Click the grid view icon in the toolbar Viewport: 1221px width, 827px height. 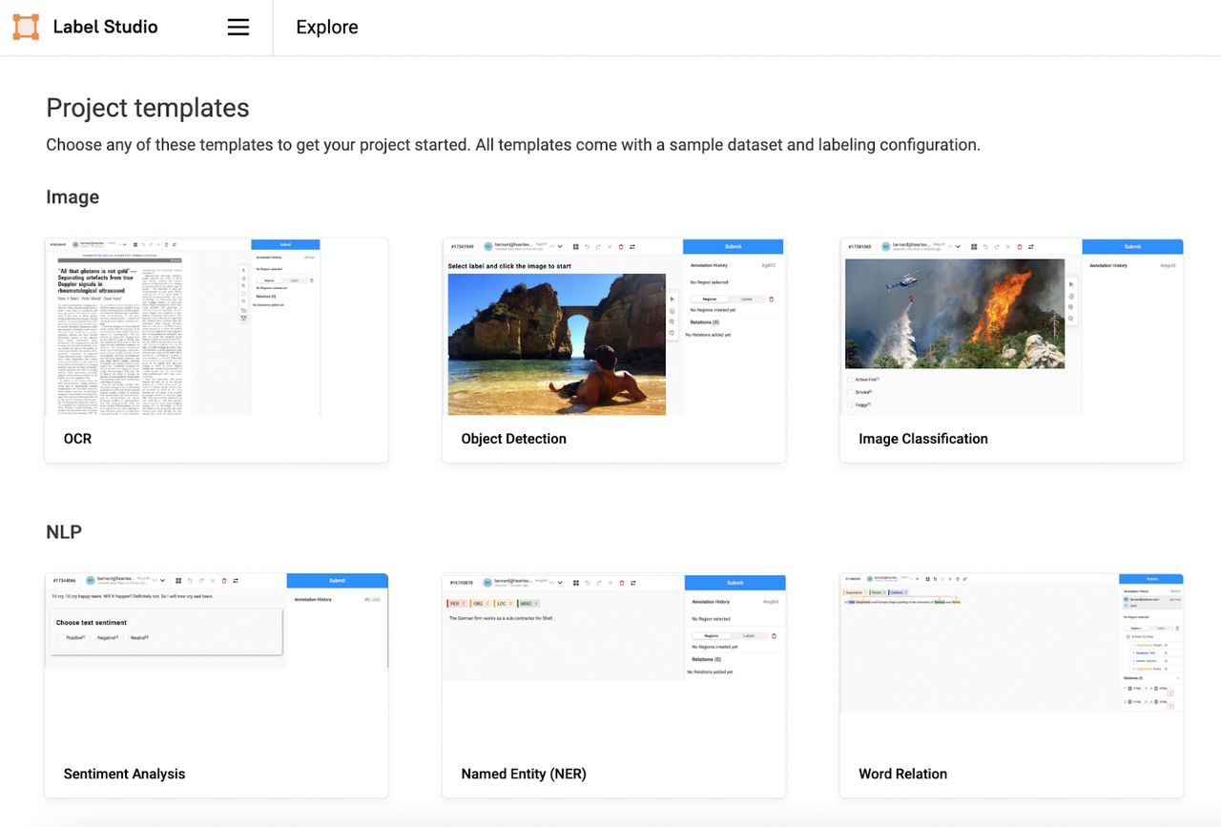click(x=575, y=246)
